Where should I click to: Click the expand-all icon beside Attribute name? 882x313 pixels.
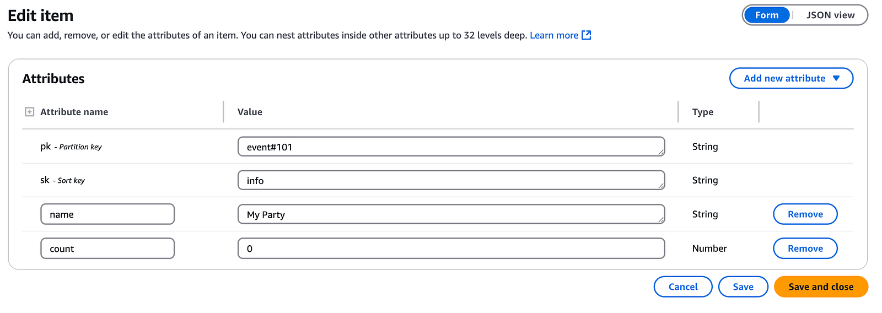click(30, 112)
